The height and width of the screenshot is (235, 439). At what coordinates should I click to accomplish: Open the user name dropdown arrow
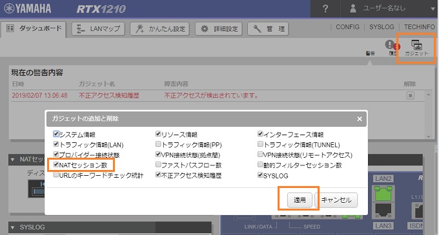click(x=433, y=8)
